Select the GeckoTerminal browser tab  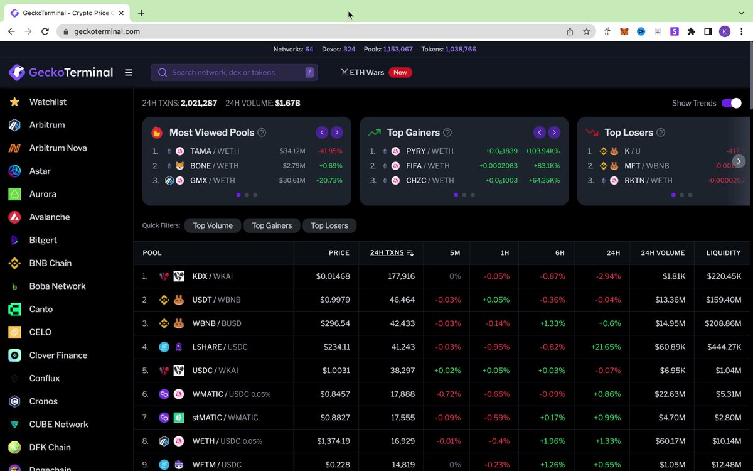67,13
